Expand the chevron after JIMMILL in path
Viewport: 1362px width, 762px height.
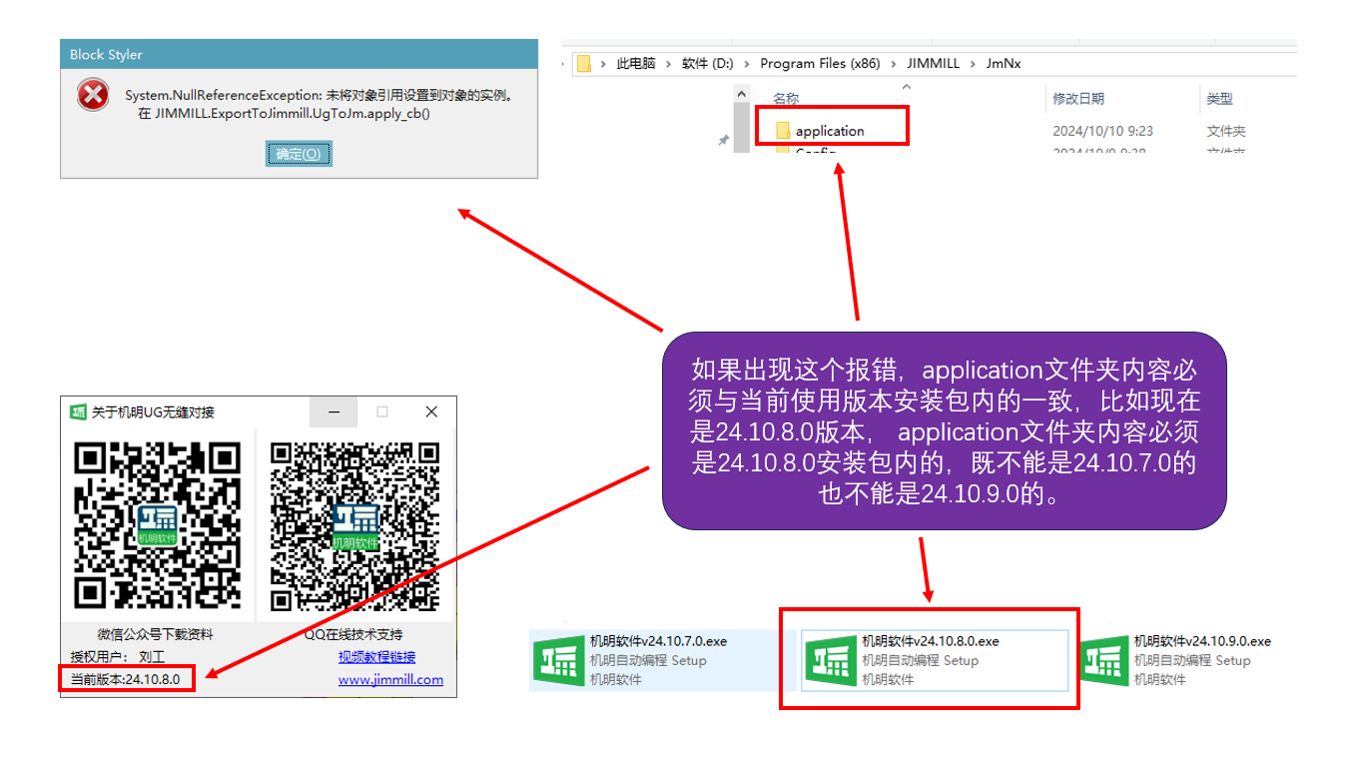[973, 63]
